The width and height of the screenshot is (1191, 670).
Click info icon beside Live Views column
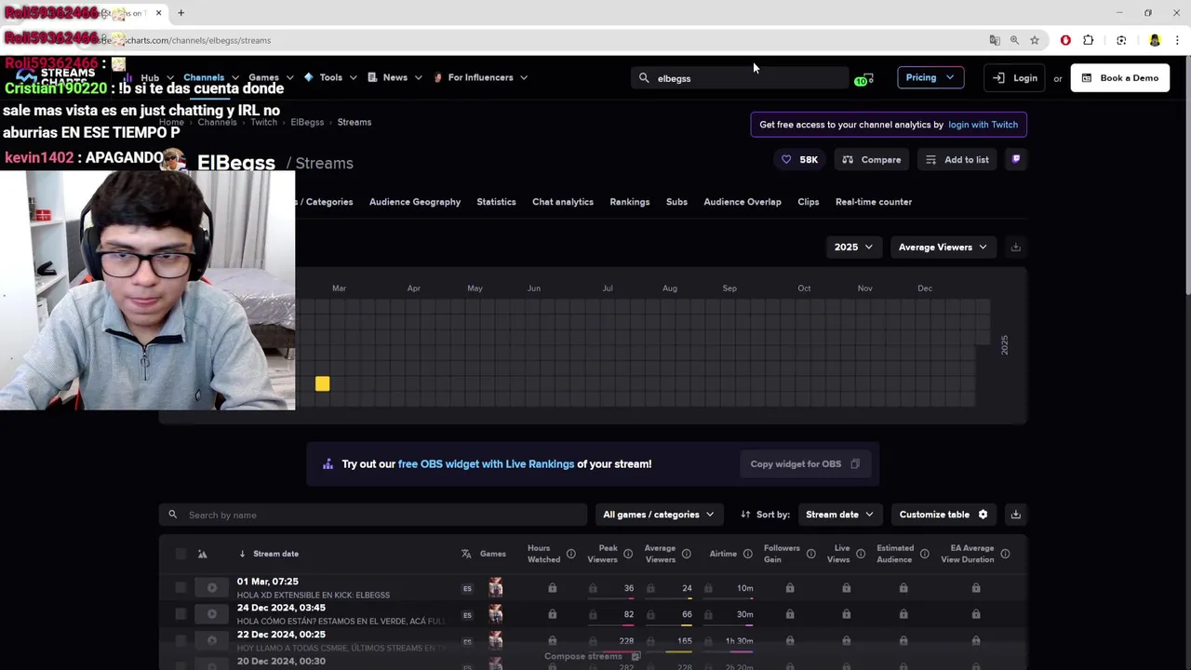(x=861, y=554)
